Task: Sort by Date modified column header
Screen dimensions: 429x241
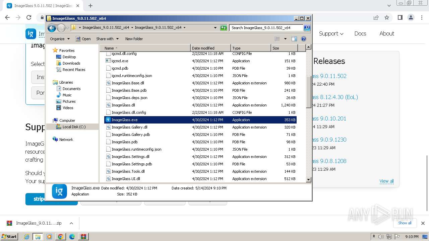Action: click(x=210, y=48)
